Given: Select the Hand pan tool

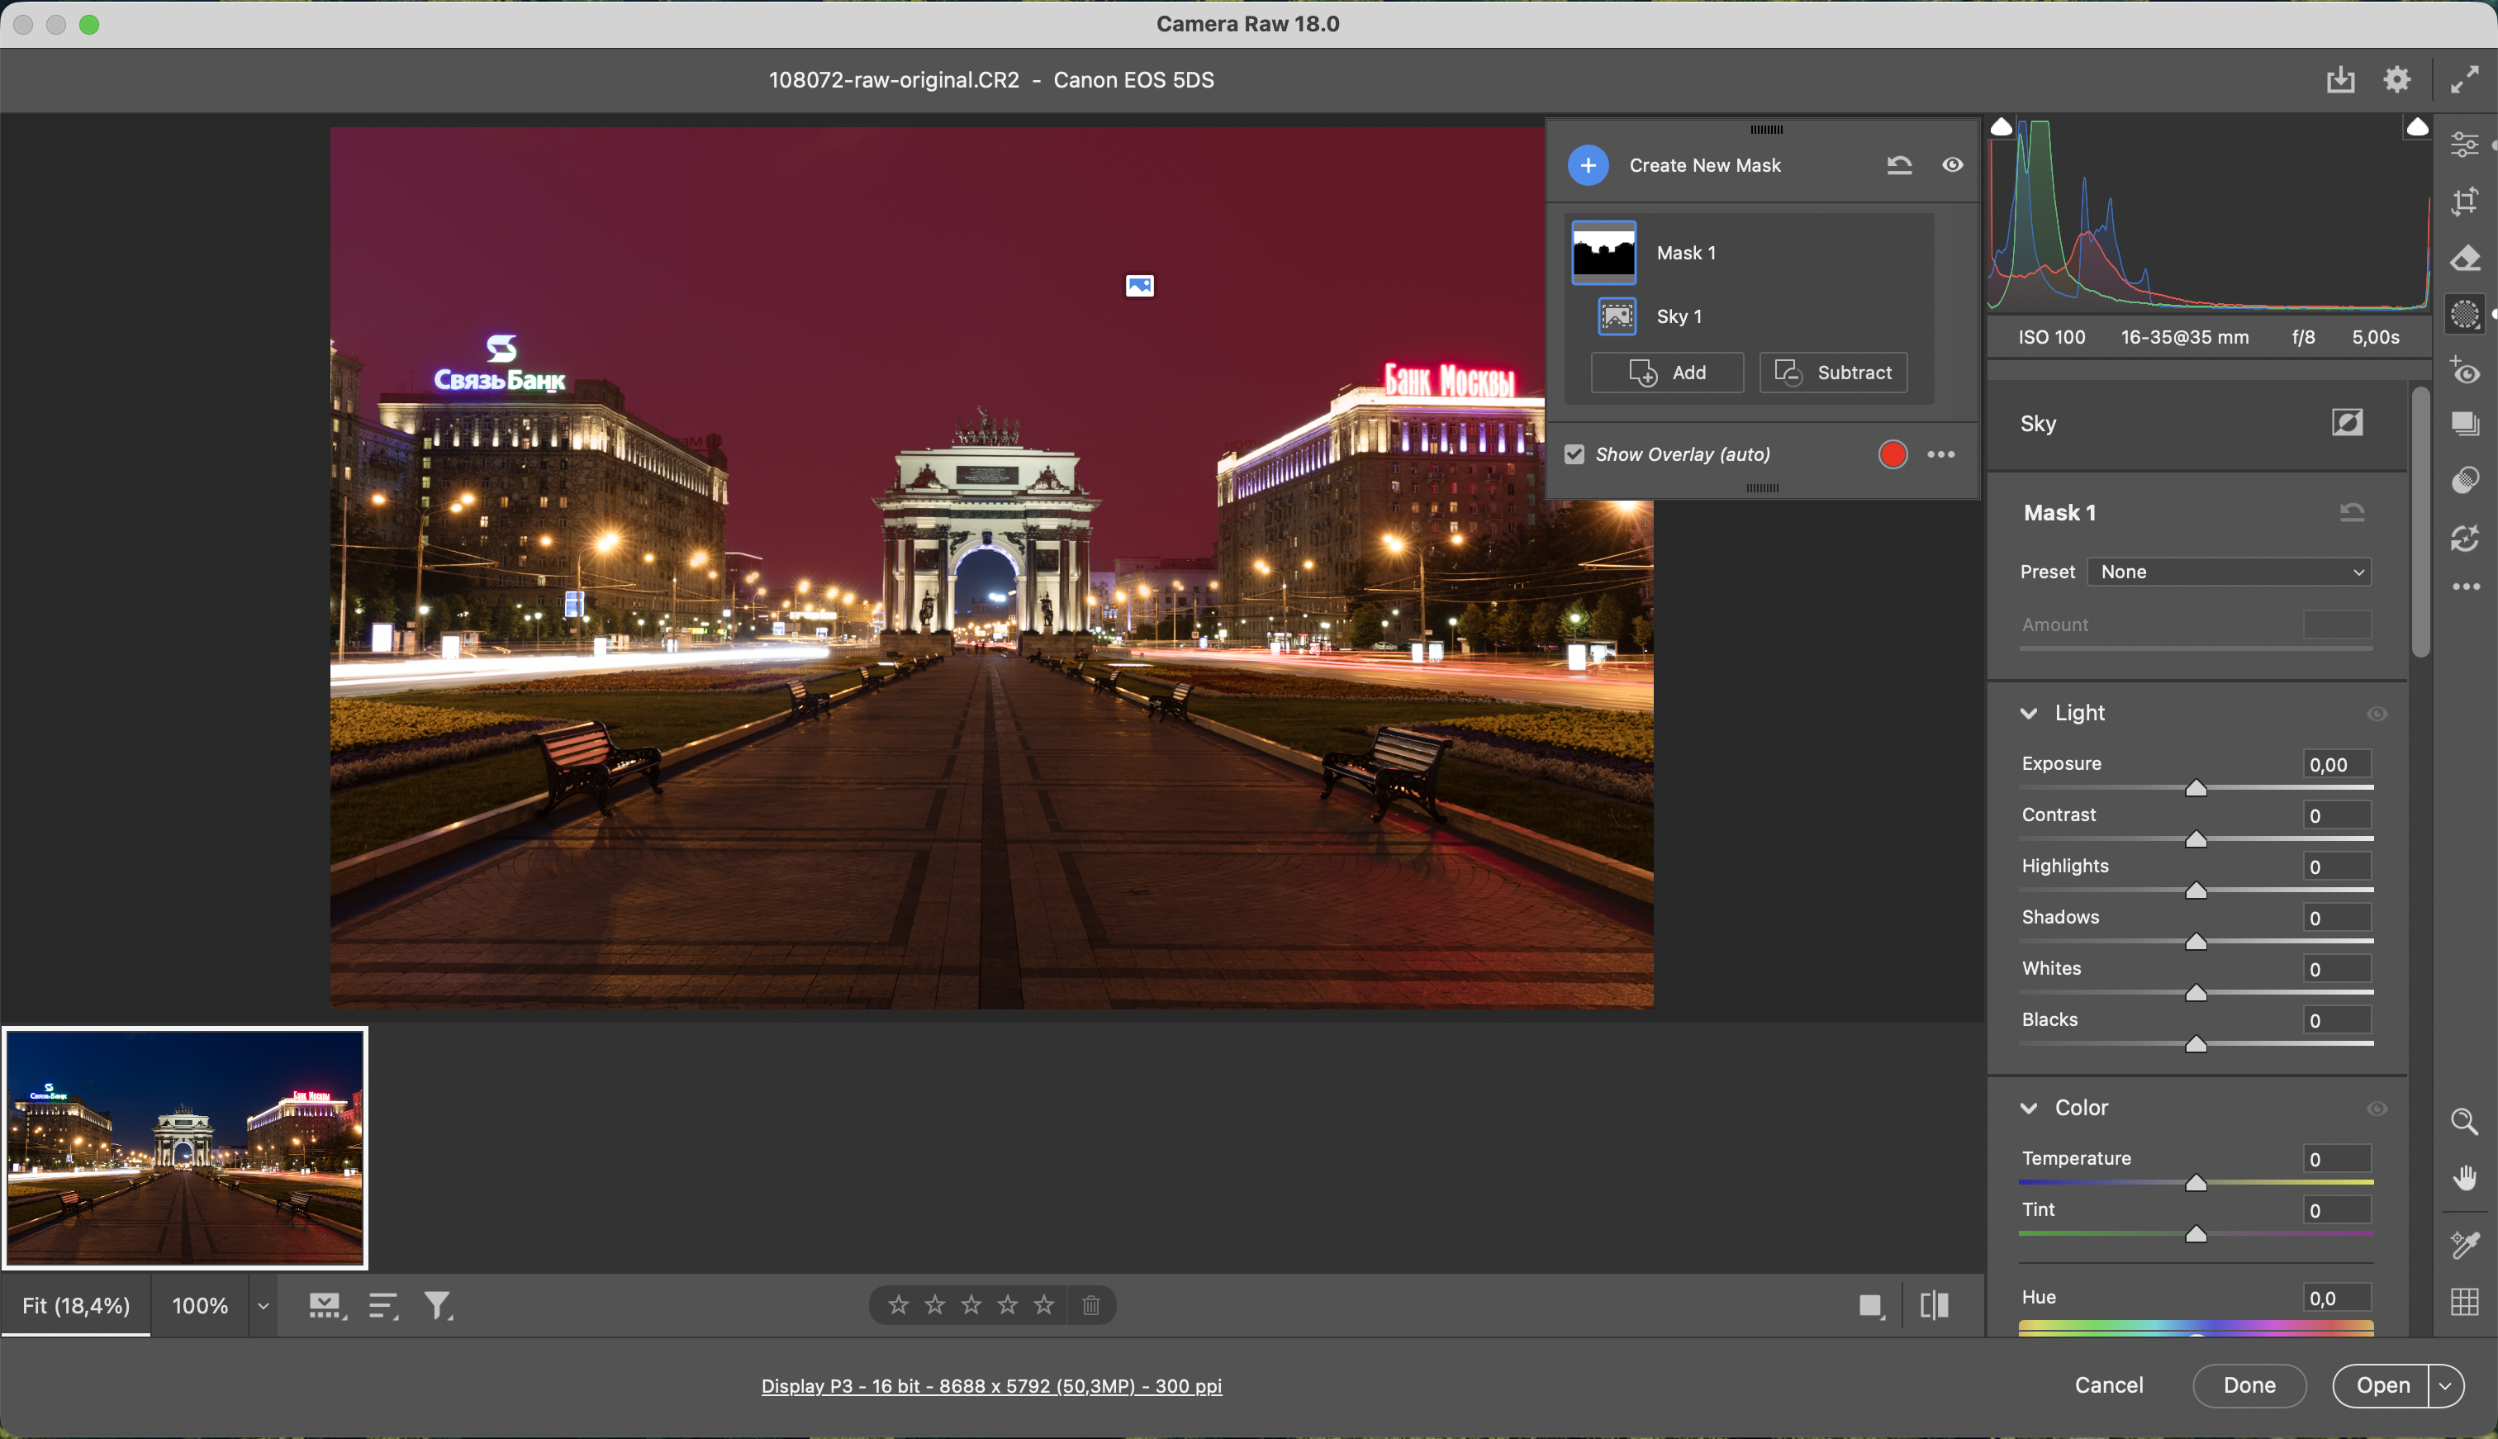Looking at the screenshot, I should 2464,1178.
